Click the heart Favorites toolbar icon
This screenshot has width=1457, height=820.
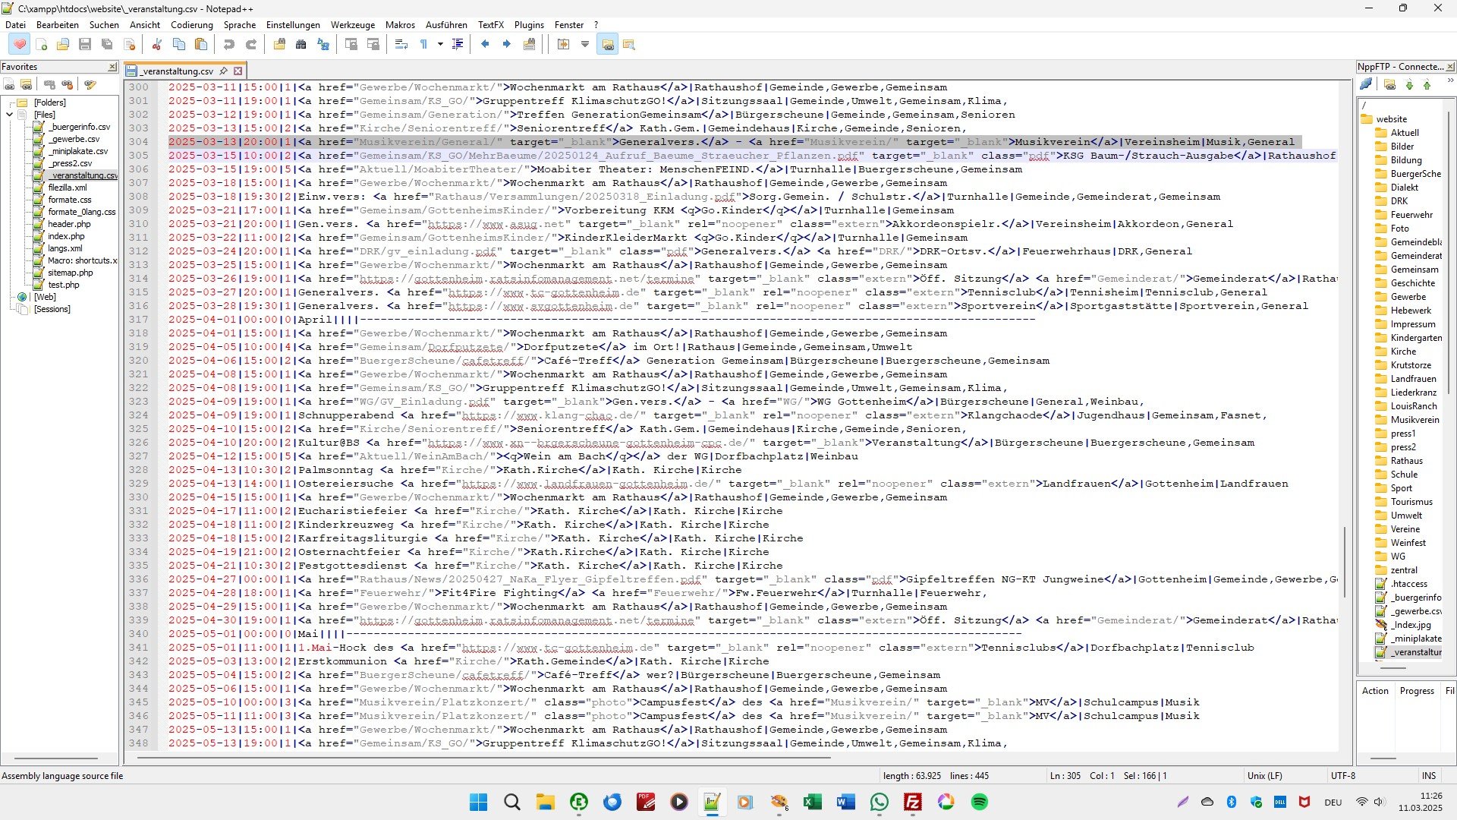20,45
